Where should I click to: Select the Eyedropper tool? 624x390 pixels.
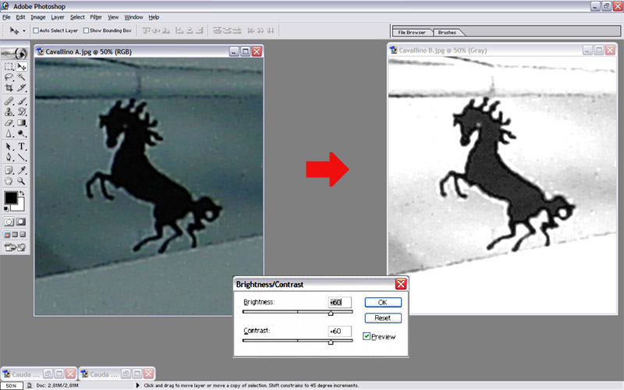click(x=22, y=170)
